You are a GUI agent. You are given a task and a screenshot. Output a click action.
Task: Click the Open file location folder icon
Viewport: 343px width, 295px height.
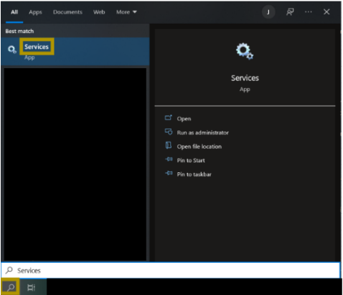point(169,146)
